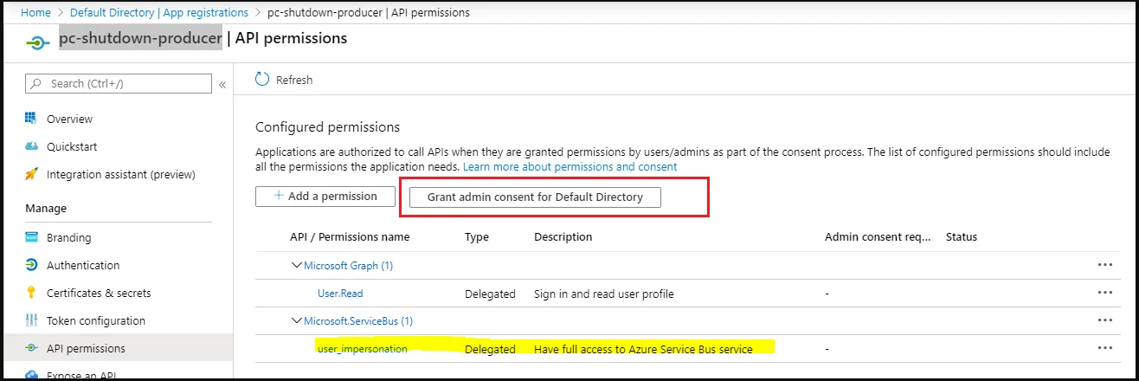Collapse the Microsoft Graph permissions group
The image size is (1139, 381).
[297, 266]
